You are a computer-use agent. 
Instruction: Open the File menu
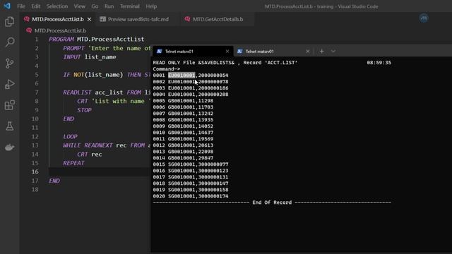21,6
